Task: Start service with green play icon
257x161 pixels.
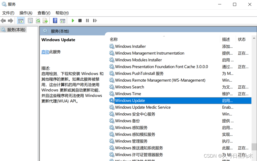Action: coord(73,21)
